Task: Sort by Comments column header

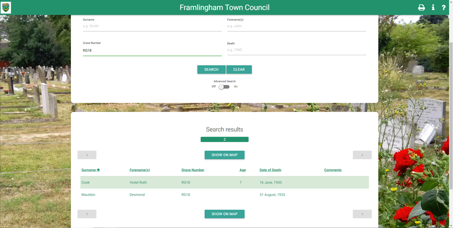Action: (333, 170)
